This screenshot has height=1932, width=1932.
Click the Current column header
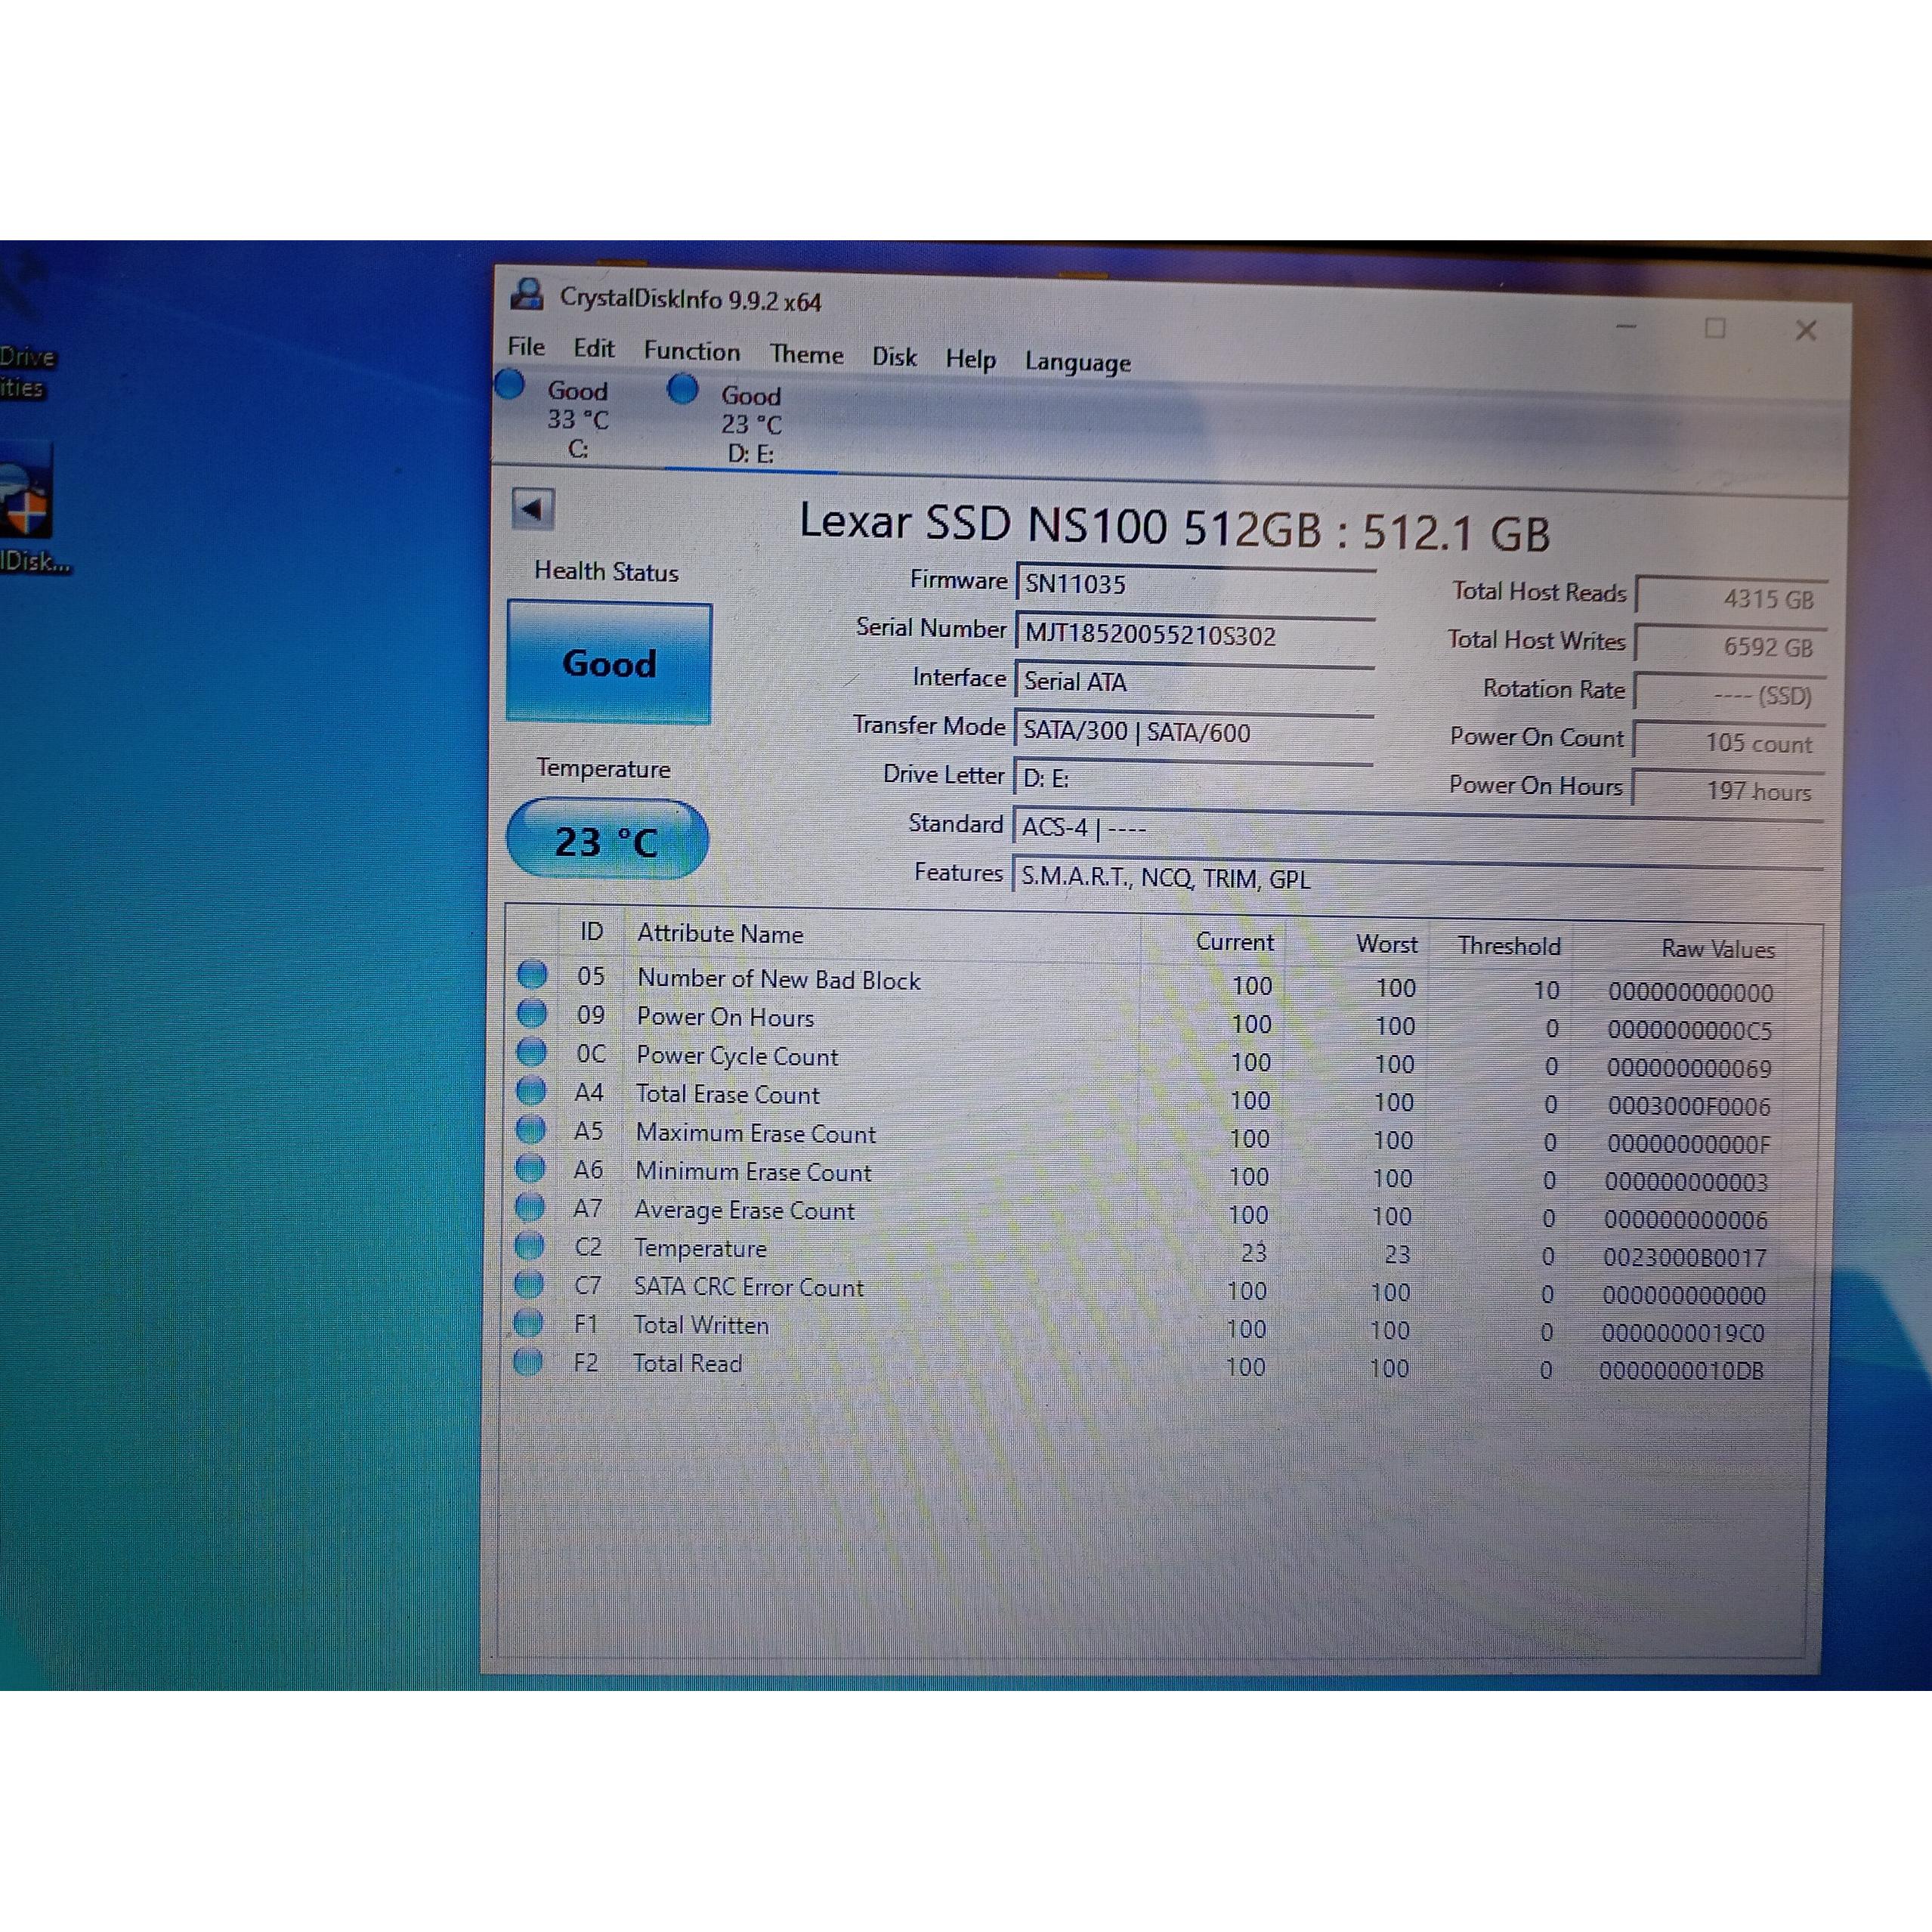tap(1235, 942)
